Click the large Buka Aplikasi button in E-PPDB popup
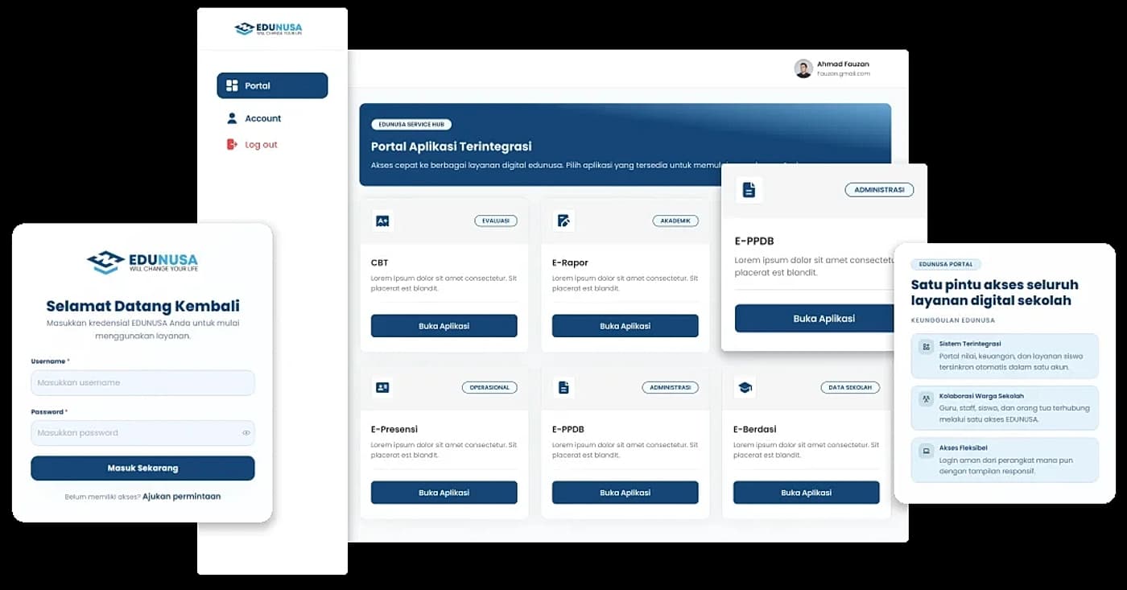 pyautogui.click(x=815, y=319)
